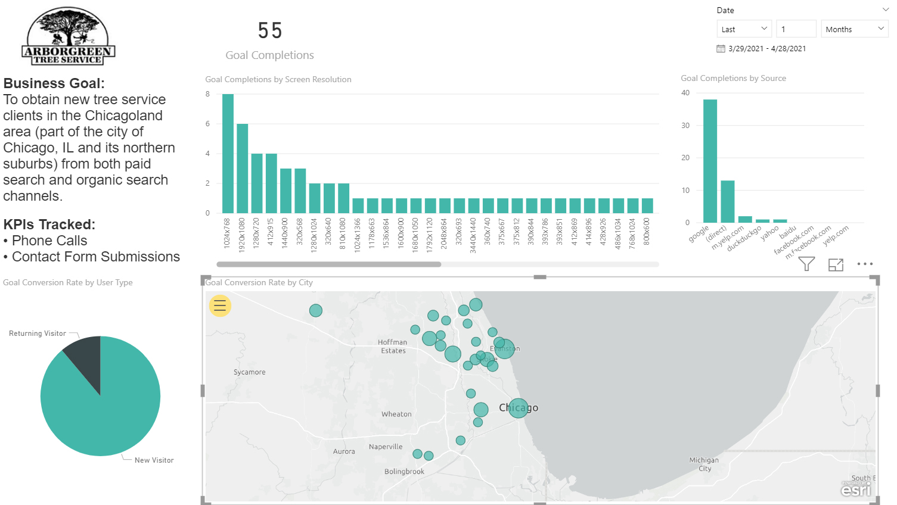The image size is (897, 505).
Task: Open the yellow map menu button
Action: point(220,306)
